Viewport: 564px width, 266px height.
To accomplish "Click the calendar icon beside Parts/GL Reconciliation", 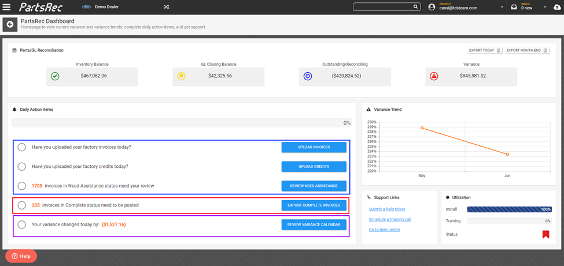I will point(14,50).
